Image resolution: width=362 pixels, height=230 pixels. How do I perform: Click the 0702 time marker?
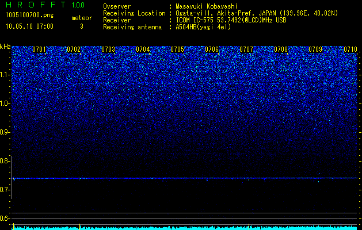coord(74,49)
